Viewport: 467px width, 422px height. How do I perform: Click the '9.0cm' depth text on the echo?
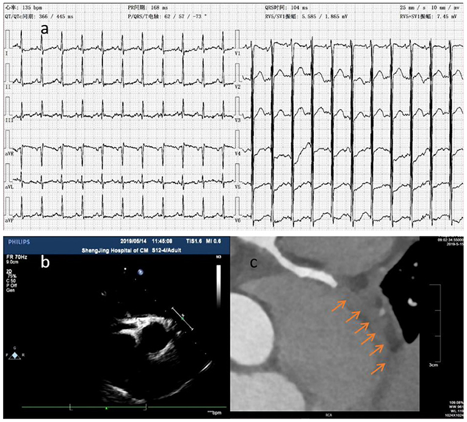(x=12, y=262)
